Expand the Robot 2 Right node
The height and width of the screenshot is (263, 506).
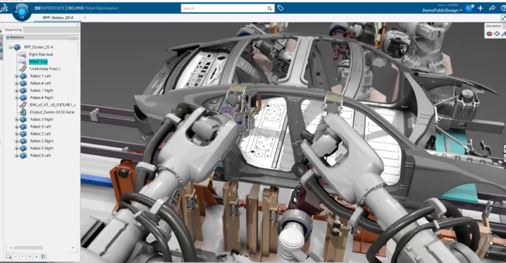pos(16,141)
